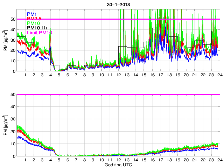Click the 50 y-axis tick of top chart

pyautogui.click(x=13, y=19)
